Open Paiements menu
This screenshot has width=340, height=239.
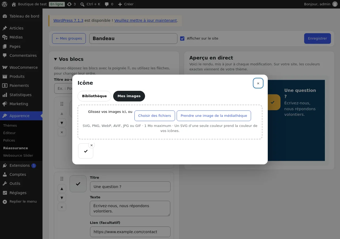(21, 86)
